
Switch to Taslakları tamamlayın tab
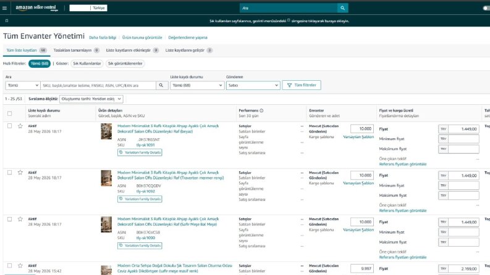click(76, 50)
